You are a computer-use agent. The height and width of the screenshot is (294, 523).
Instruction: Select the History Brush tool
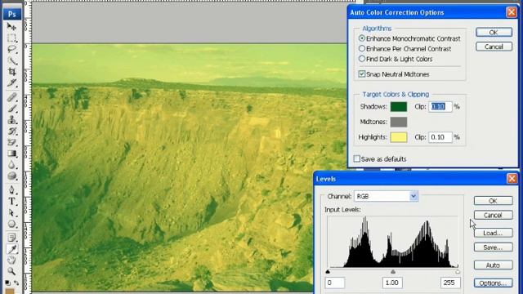click(x=11, y=131)
